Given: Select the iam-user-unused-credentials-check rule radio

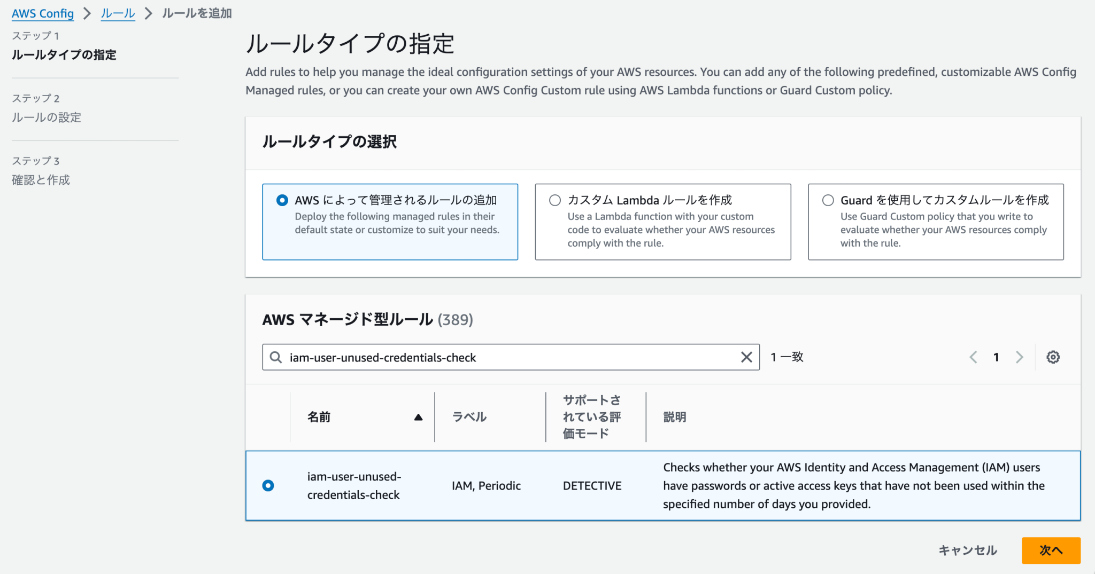Looking at the screenshot, I should (268, 485).
